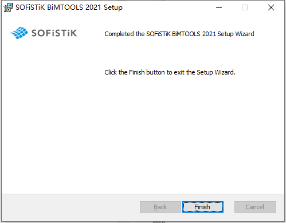Click the empty title bar space before the minimize icon
The height and width of the screenshot is (223, 286).
(168, 7)
